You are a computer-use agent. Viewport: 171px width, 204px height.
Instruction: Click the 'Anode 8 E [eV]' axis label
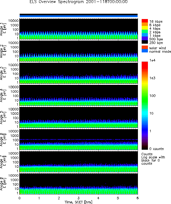point(3,184)
